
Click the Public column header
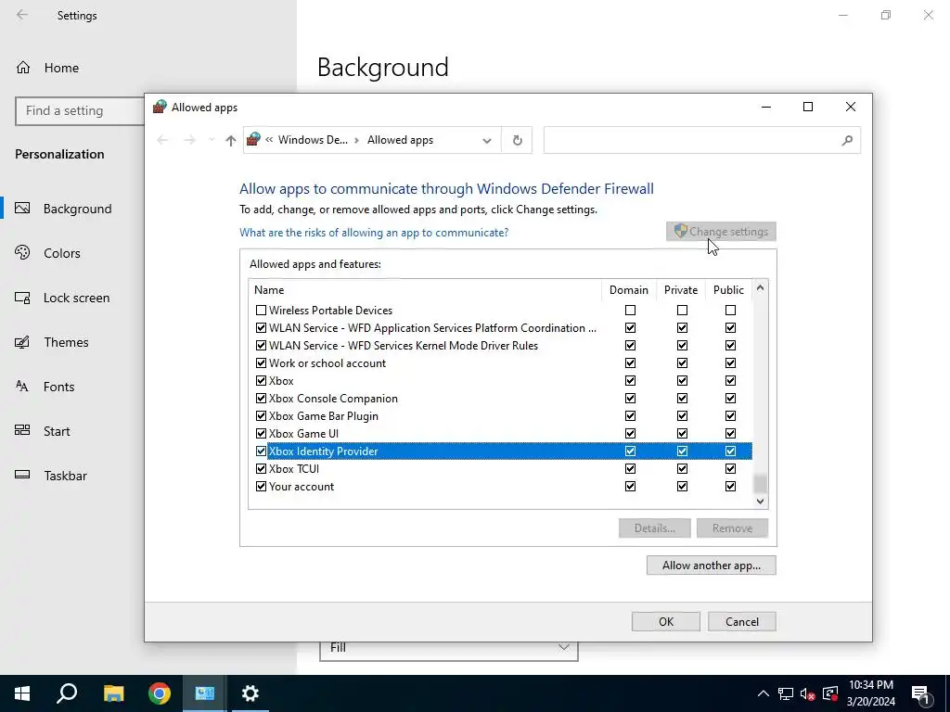(728, 290)
